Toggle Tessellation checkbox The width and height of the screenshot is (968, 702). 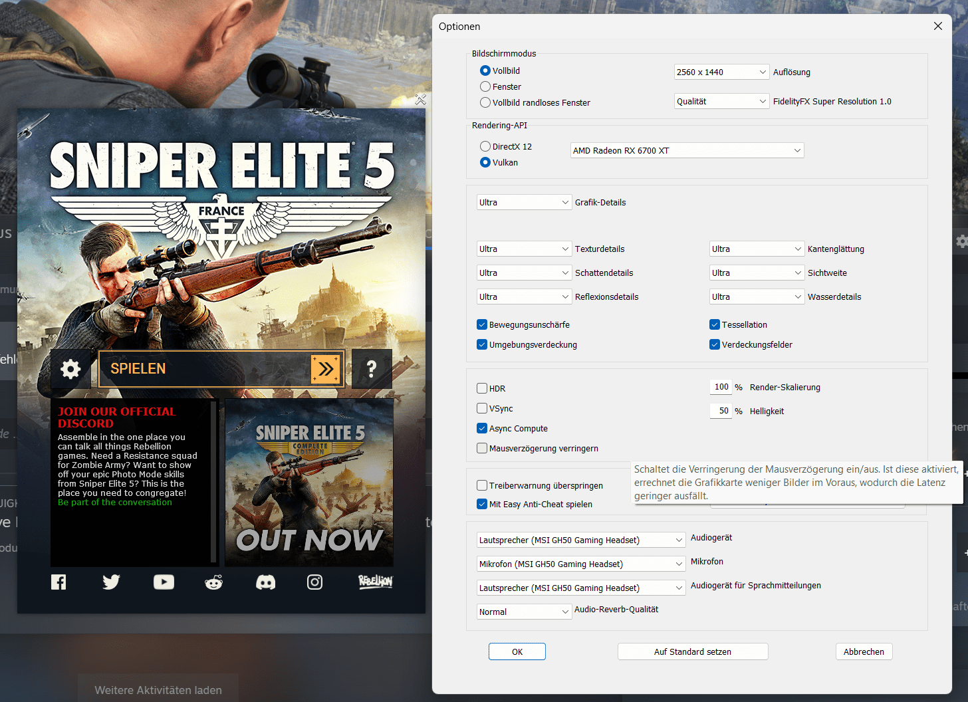[715, 324]
